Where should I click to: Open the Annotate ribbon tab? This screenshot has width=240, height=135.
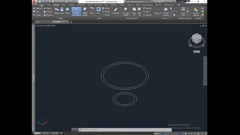coord(98,5)
